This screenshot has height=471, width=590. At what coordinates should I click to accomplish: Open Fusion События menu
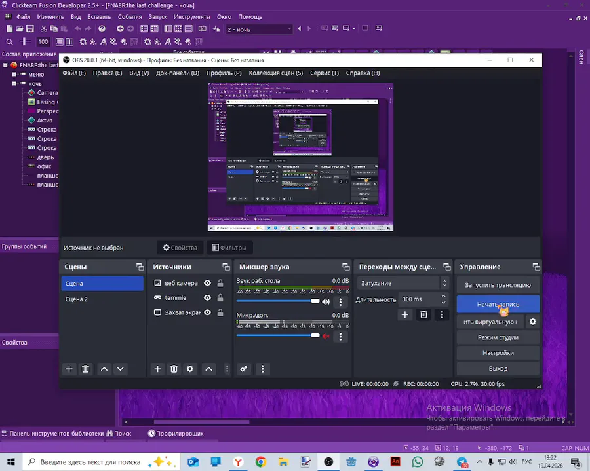(x=130, y=17)
